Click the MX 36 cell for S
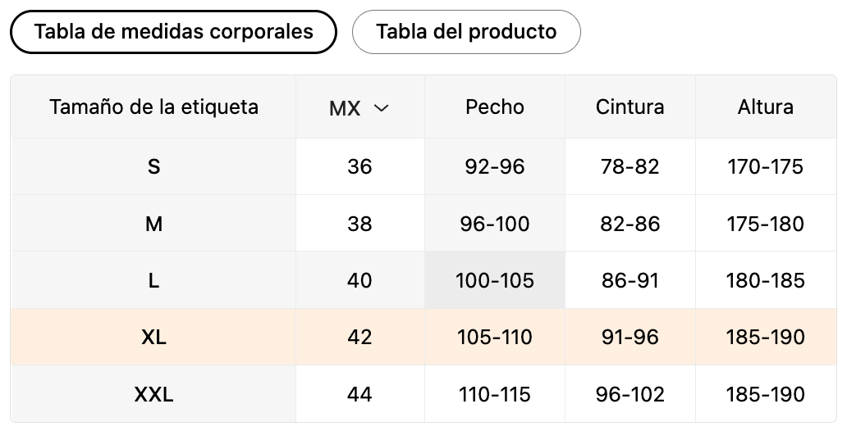The image size is (847, 431). coord(359,167)
